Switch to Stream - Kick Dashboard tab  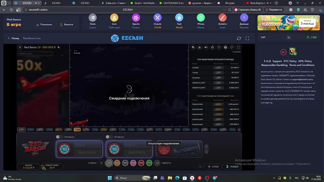coord(143,3)
